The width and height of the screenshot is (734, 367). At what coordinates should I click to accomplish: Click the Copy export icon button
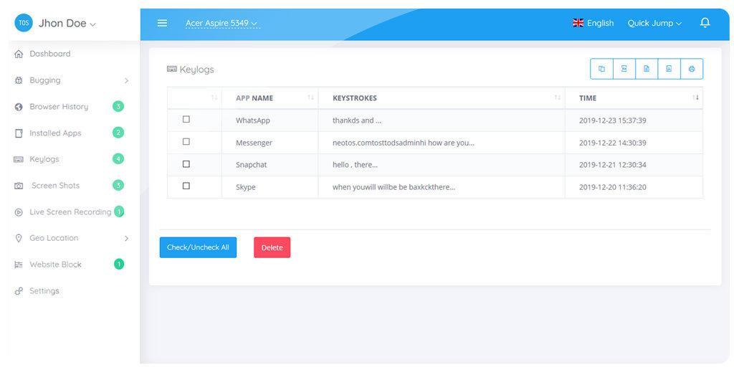pyautogui.click(x=601, y=69)
